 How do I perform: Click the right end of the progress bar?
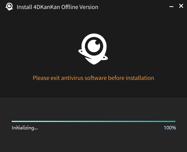point(175,122)
